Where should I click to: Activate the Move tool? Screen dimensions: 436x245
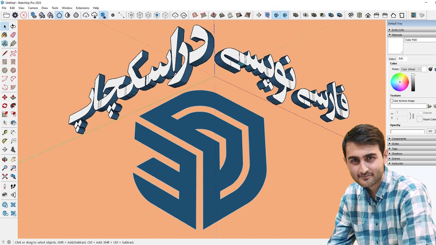tap(5, 97)
